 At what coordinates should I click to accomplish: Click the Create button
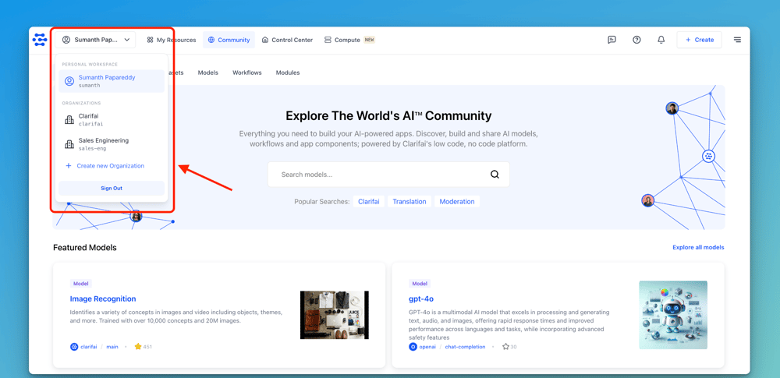coord(699,40)
